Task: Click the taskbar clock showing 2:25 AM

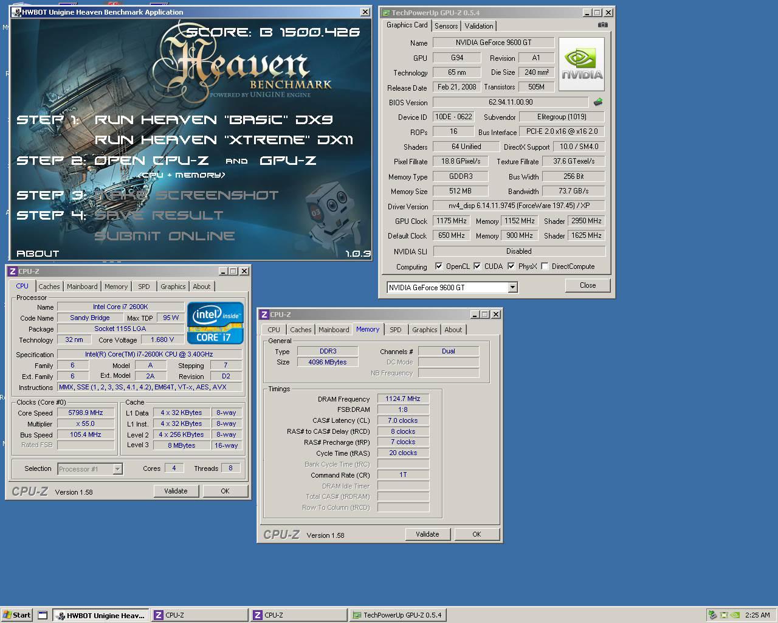Action: tap(757, 615)
